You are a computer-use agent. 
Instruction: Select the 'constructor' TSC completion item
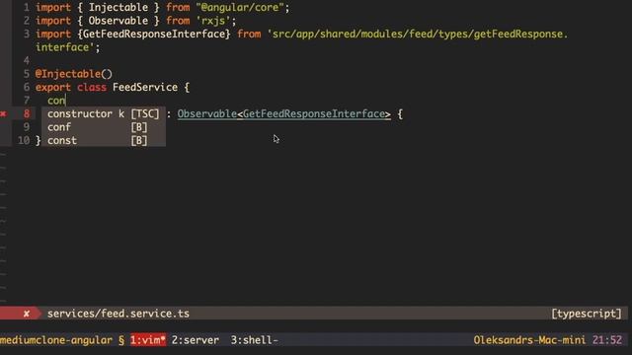(104, 114)
